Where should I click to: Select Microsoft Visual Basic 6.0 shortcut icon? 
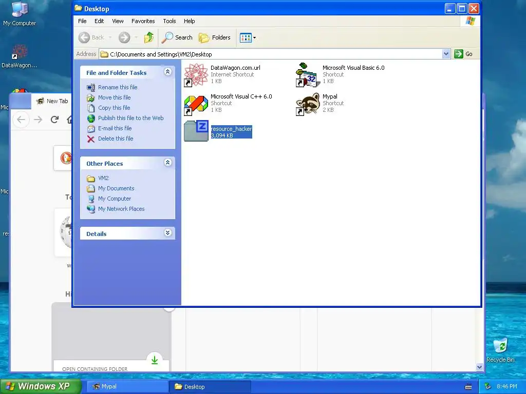click(308, 75)
